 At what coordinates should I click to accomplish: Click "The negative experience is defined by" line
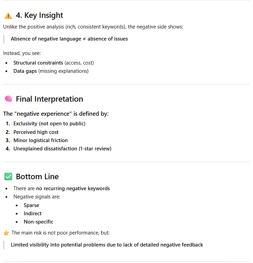click(56, 114)
